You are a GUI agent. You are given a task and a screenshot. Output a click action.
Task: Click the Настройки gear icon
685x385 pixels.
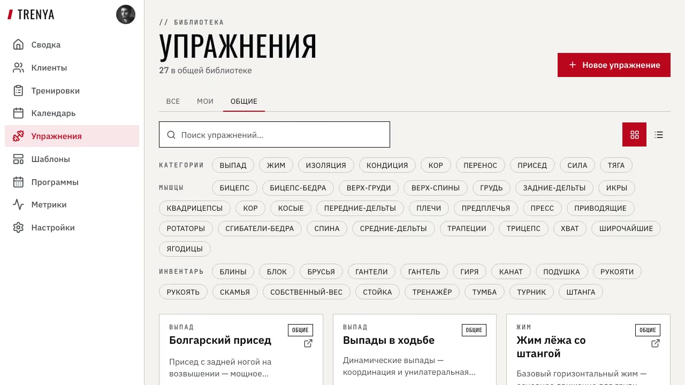pos(18,228)
